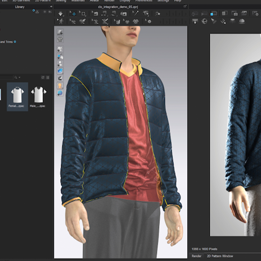Toggle the Show Avatar orange head icon
Viewport: 261px width, 261px height.
tap(60, 85)
